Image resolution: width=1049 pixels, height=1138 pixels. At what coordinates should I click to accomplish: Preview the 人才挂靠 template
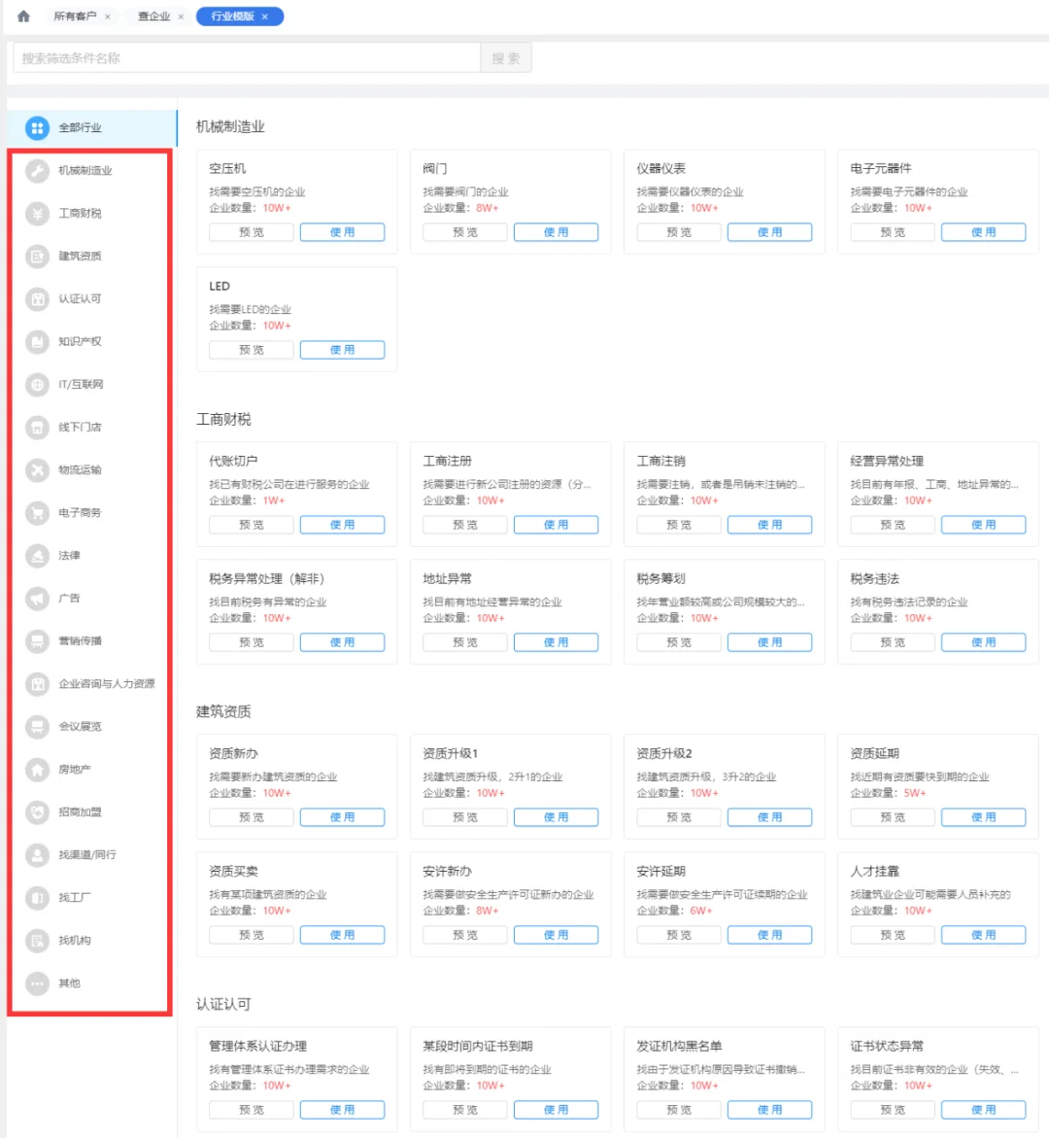(893, 935)
